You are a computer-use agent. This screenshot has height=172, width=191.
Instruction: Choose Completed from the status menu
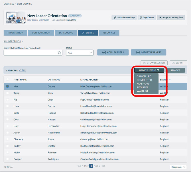pos(144,80)
